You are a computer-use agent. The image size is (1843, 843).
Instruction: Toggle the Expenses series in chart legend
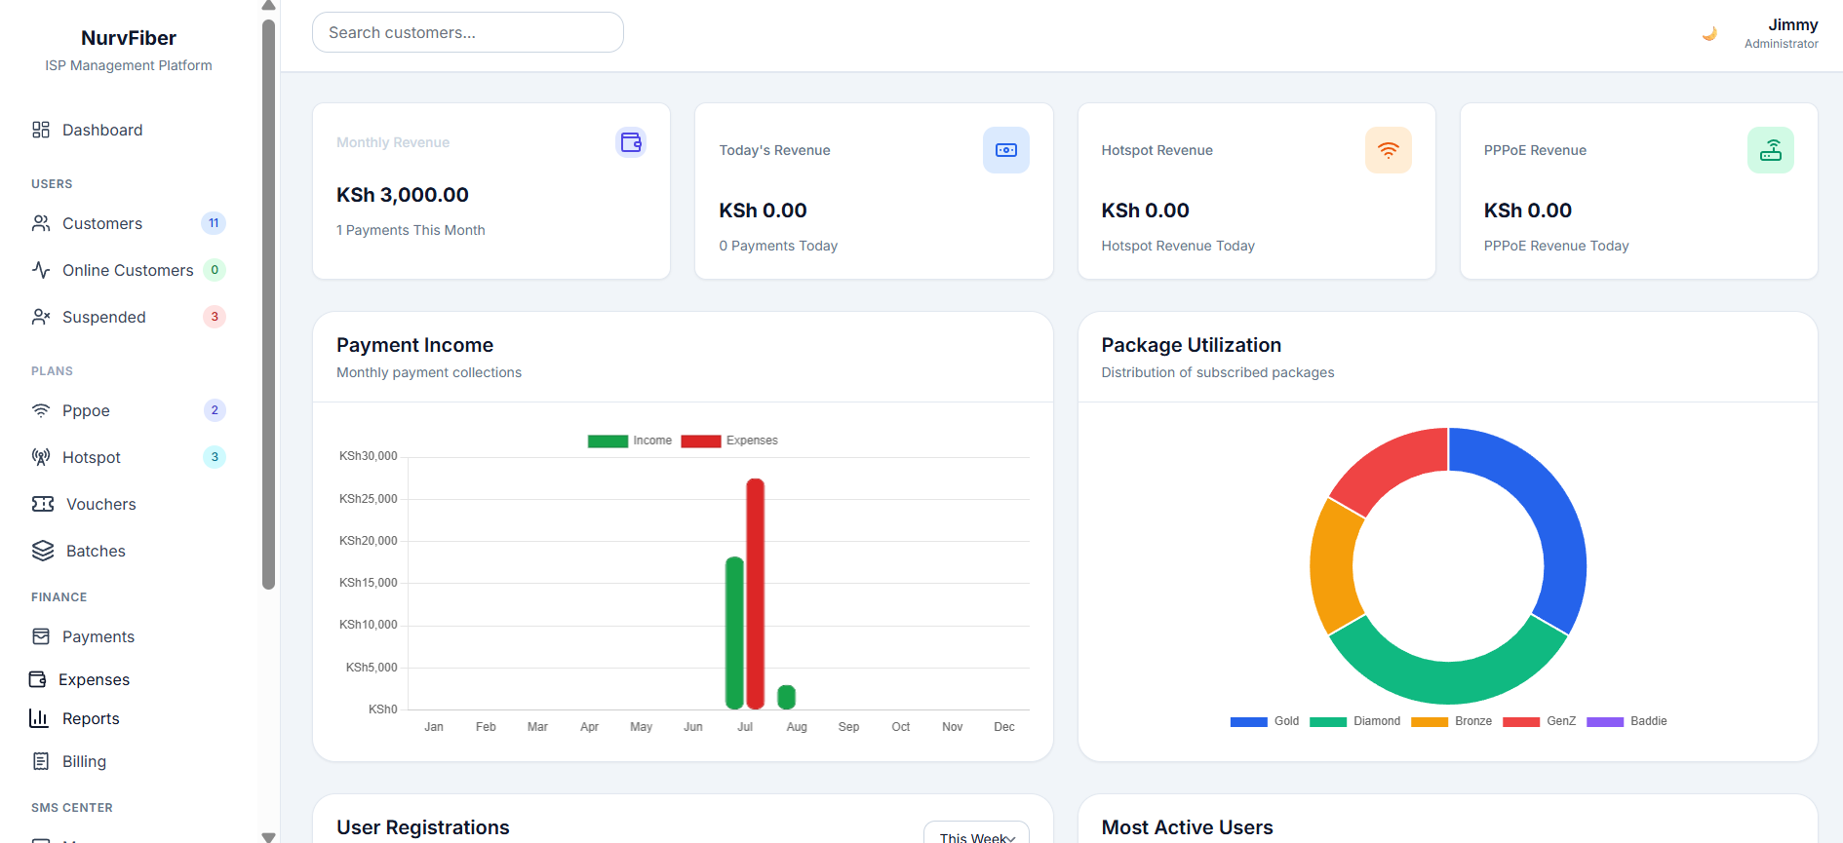(729, 441)
